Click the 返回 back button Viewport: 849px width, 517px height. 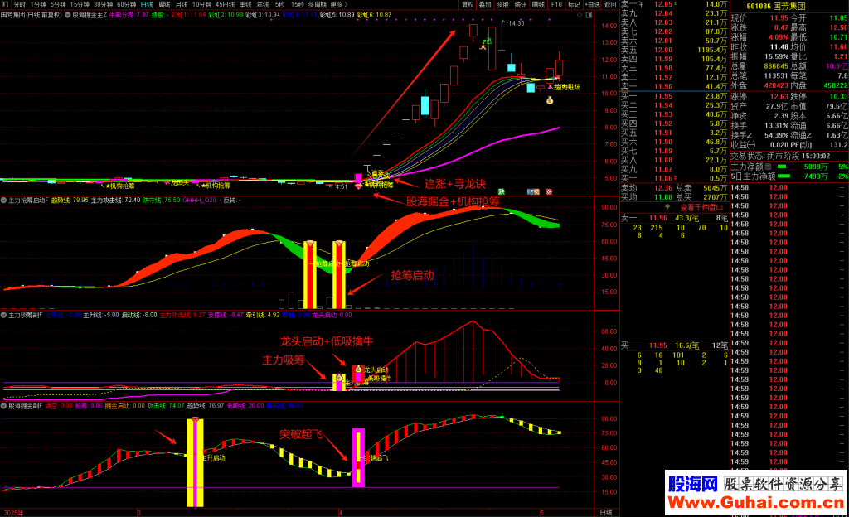coord(610,4)
